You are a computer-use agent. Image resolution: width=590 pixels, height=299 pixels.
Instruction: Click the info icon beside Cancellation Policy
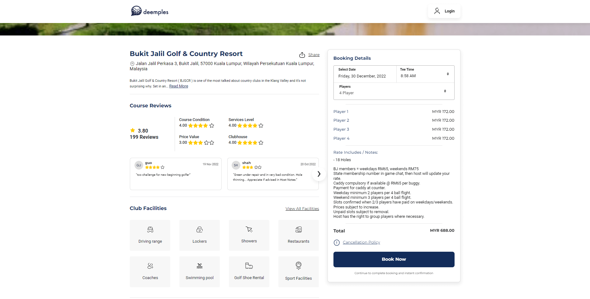click(337, 243)
